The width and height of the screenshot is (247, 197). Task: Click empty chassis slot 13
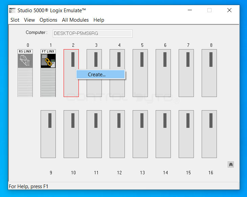(140, 134)
